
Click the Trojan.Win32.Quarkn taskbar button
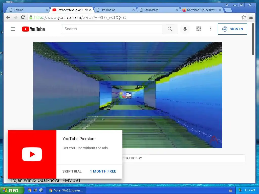click(x=66, y=190)
